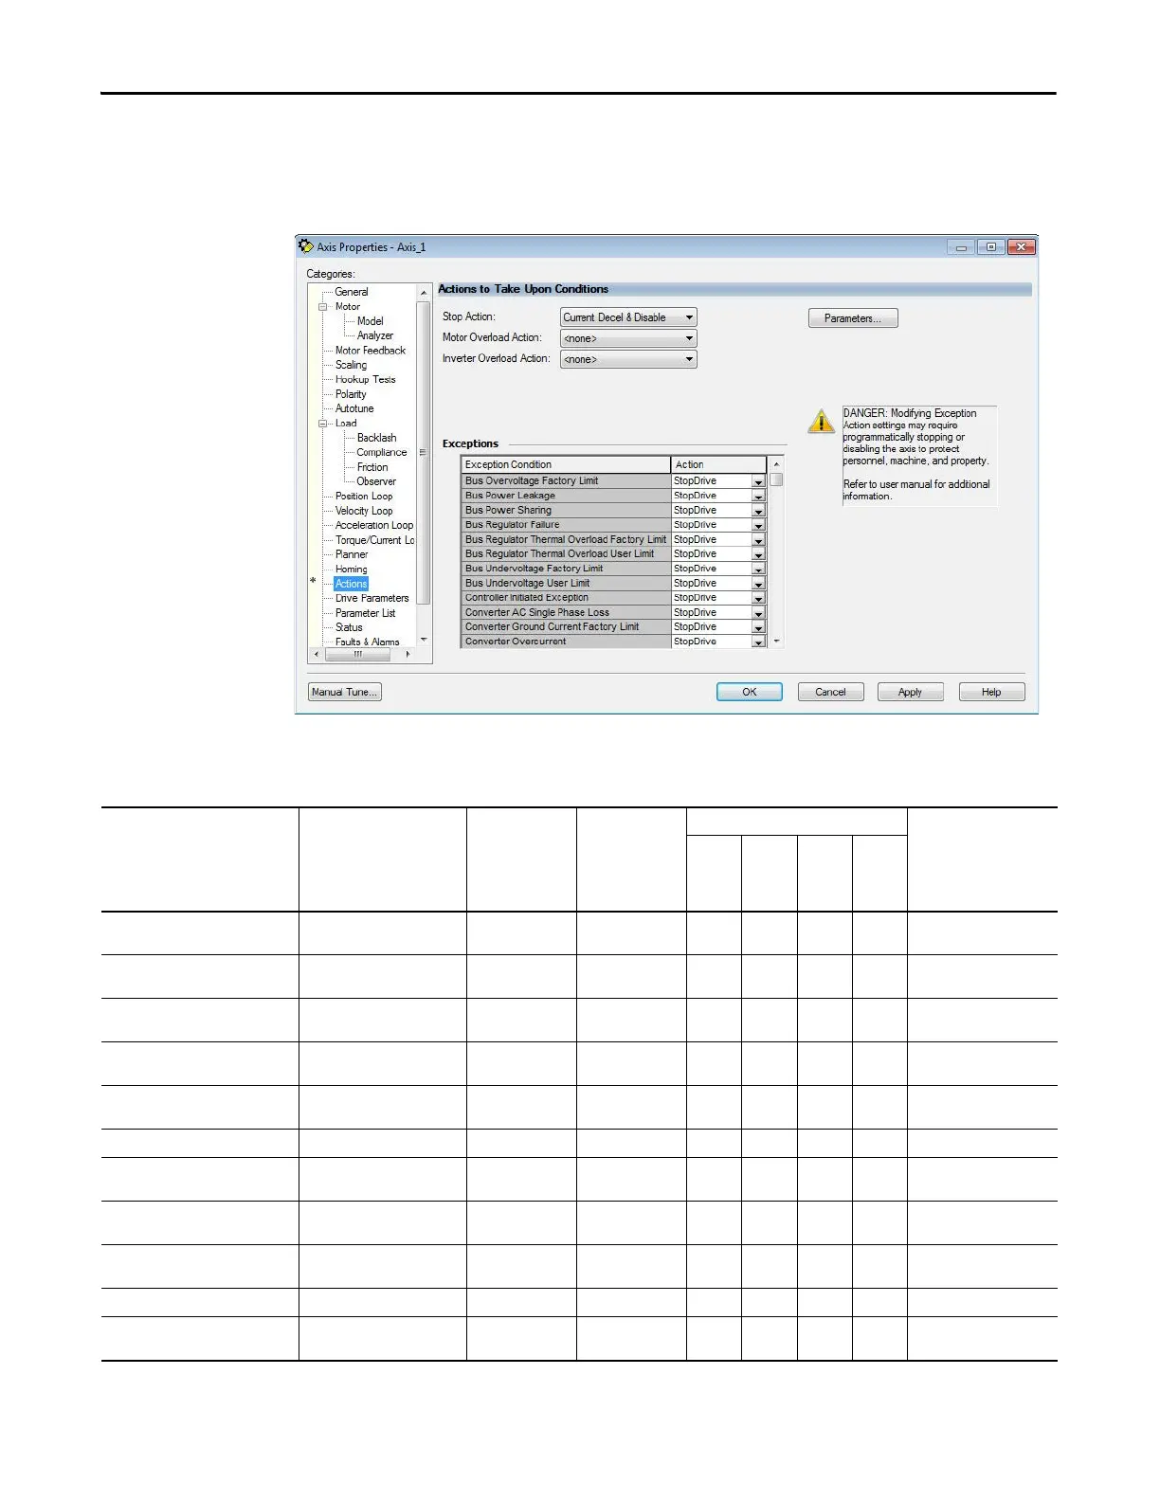
Task: Select Analyzer under Motor
Action: click(x=374, y=335)
